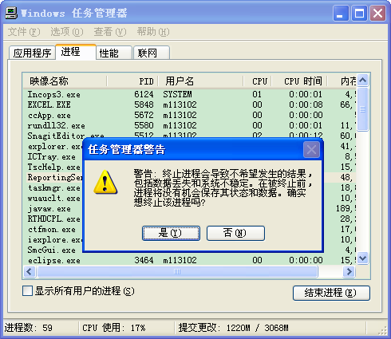
Task: Select the wuauclt.exe process
Action: pyautogui.click(x=54, y=198)
